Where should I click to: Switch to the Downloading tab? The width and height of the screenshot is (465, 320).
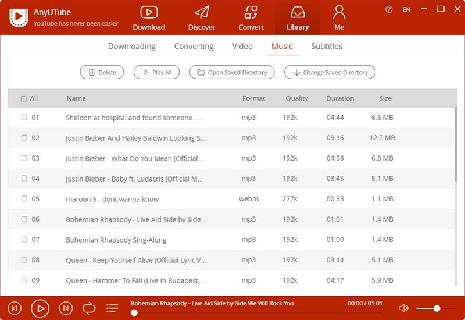132,47
